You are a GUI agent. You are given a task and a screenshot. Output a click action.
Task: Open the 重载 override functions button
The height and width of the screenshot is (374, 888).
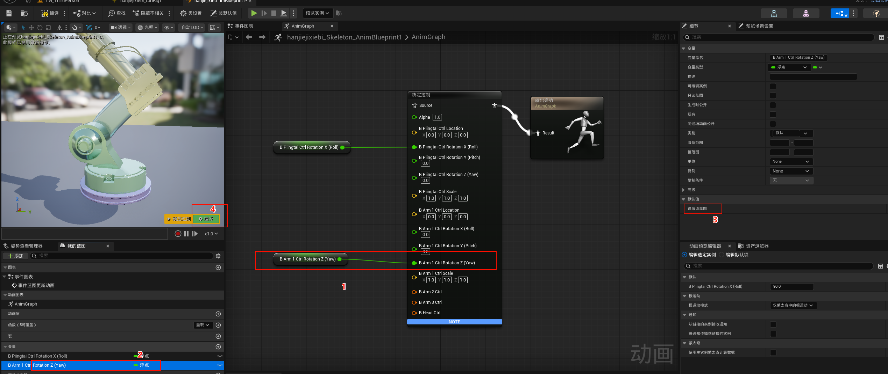203,325
